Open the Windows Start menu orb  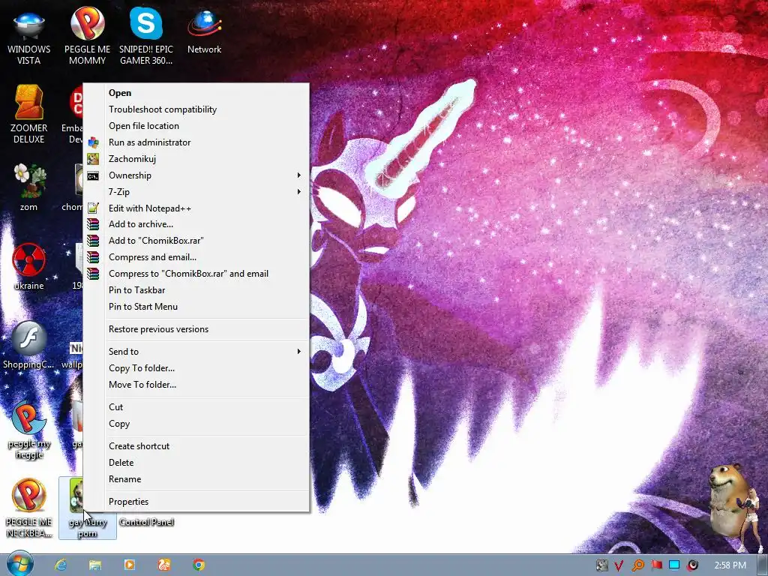[x=19, y=564]
